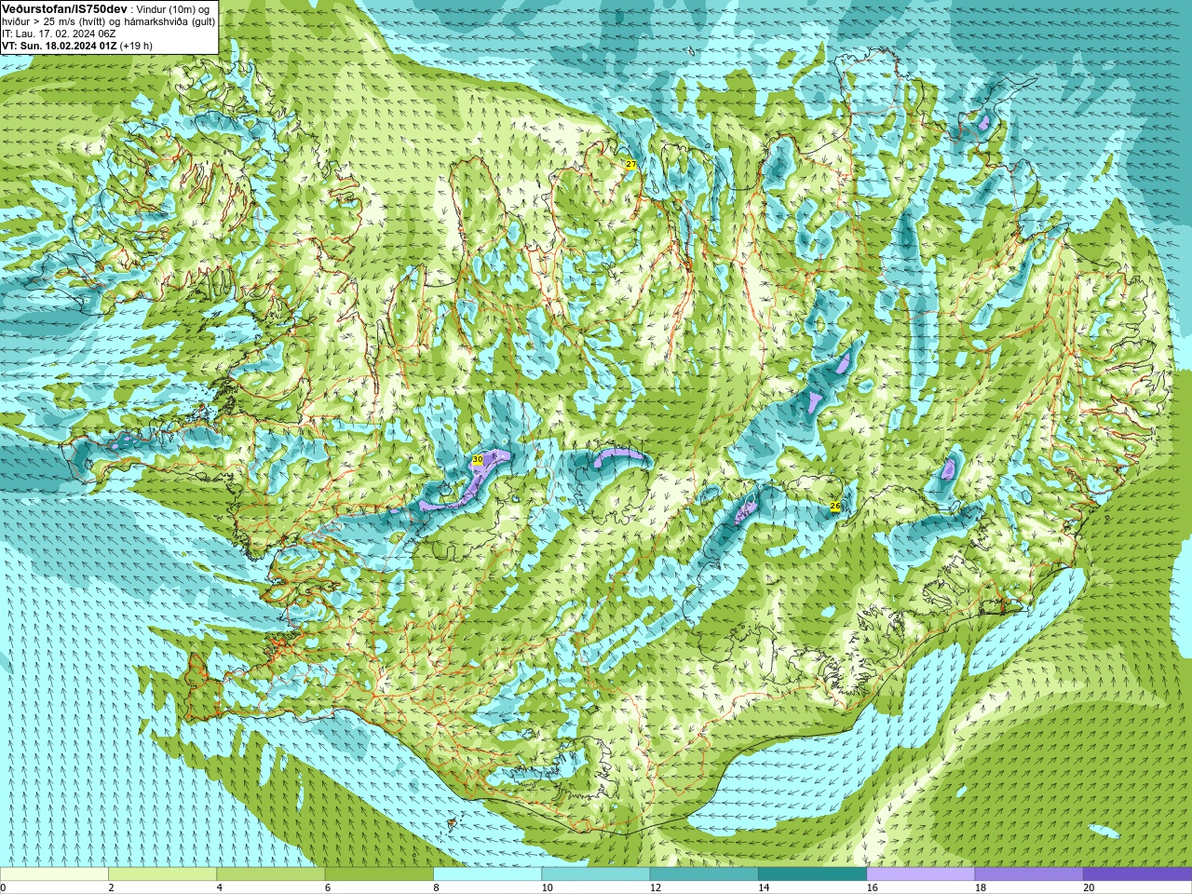Click the title text "Veðurstofan/IS750dev"
Image resolution: width=1192 pixels, height=894 pixels.
(64, 8)
